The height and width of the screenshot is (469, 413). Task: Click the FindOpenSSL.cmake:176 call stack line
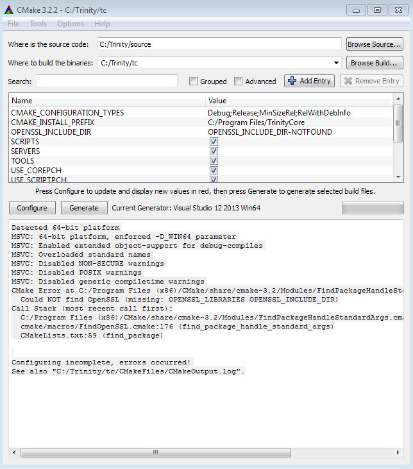point(177,327)
